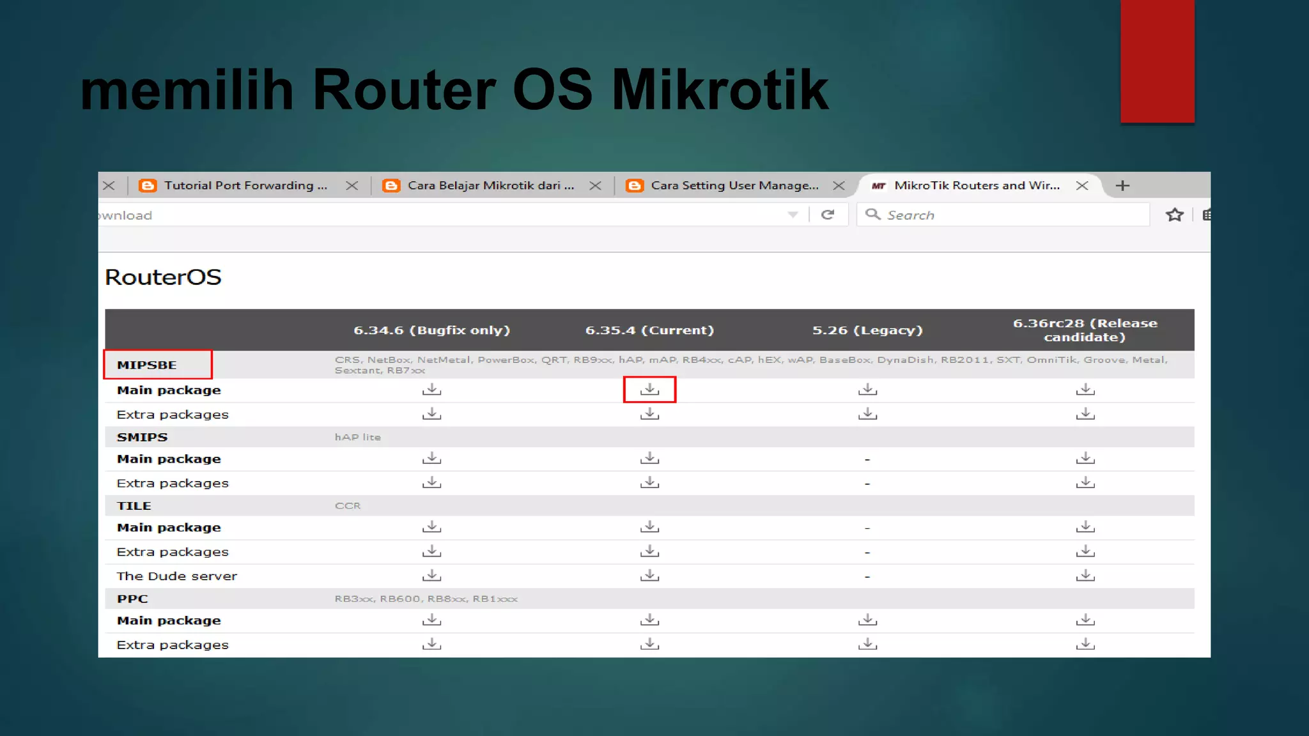Download PPC Extra packages 6.36rc28
This screenshot has height=736, width=1309.
coord(1085,644)
